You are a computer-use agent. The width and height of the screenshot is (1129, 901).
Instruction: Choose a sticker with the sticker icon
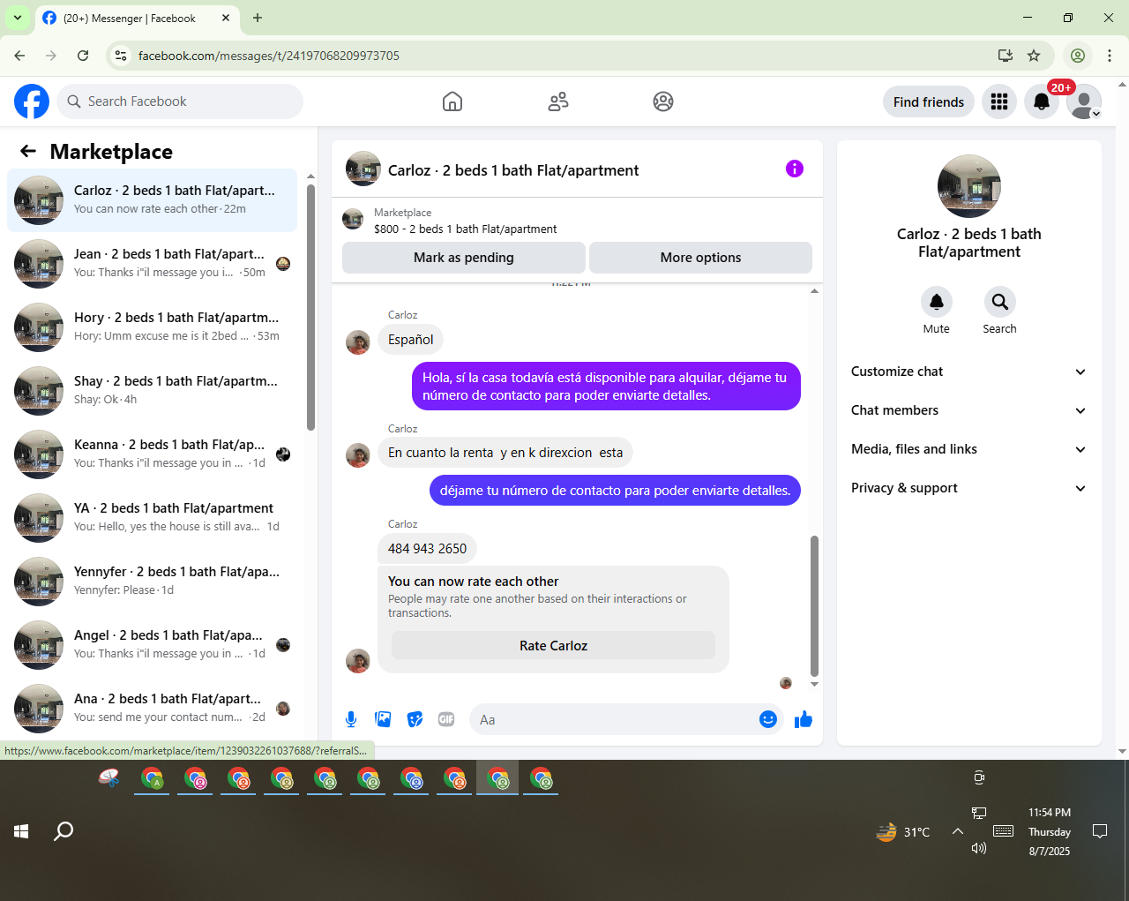(415, 719)
